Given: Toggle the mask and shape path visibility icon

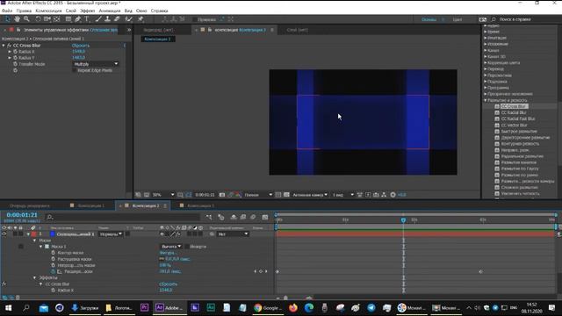Looking at the screenshot, I should [x=189, y=195].
